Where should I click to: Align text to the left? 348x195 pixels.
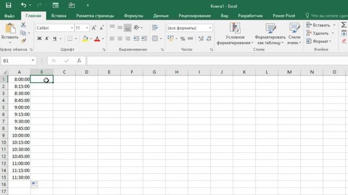point(112,38)
